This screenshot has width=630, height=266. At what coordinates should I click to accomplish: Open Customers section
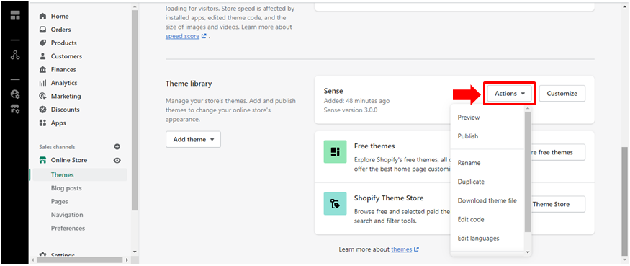coord(66,56)
